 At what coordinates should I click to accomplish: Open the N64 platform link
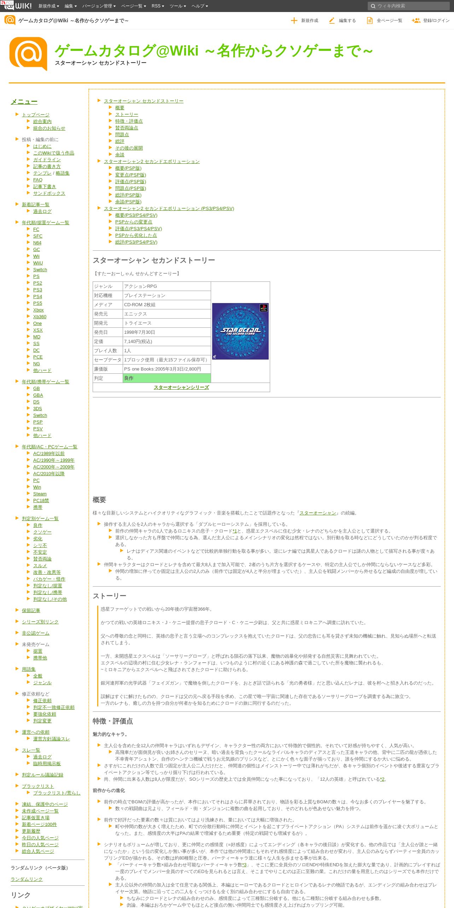[x=37, y=243]
